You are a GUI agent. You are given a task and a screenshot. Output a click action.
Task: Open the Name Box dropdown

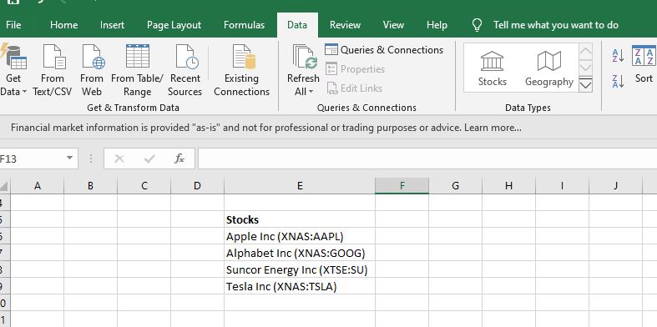click(69, 158)
